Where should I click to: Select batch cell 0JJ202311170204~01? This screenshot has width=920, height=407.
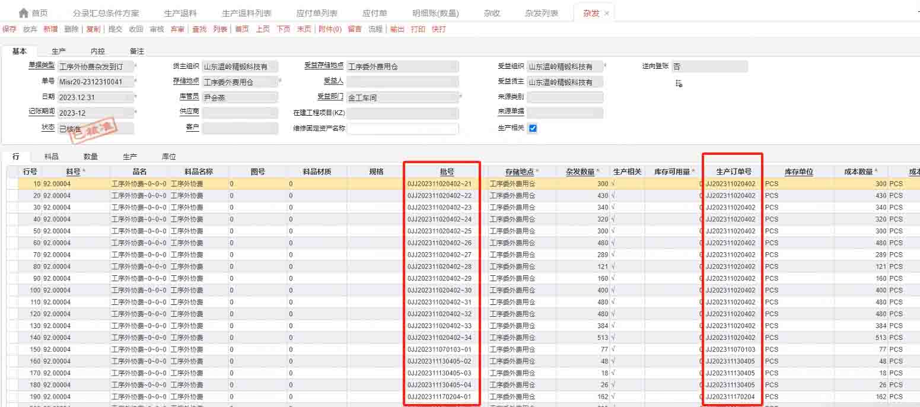click(440, 397)
